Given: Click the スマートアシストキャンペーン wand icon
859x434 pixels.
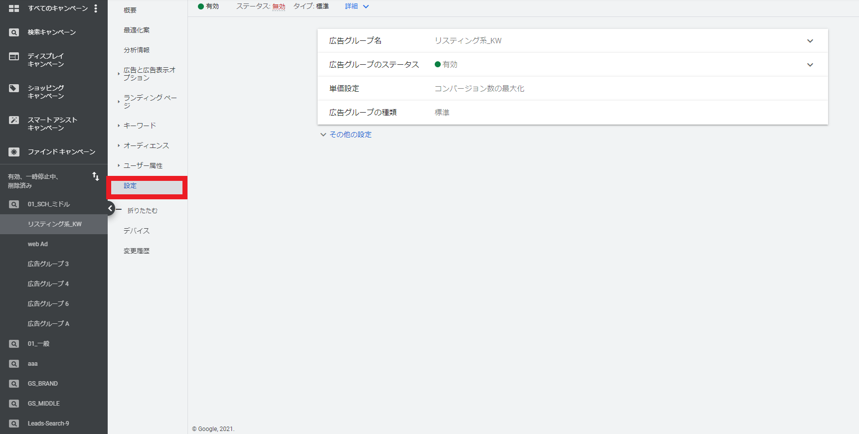Looking at the screenshot, I should coord(14,120).
